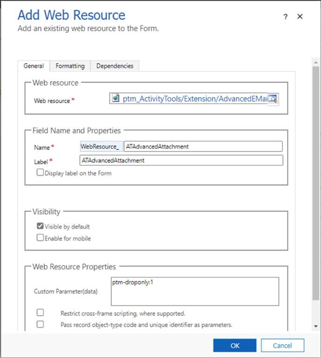Click the vertical scrollbar thumb
This screenshot has width=321, height=358.
pos(316,181)
